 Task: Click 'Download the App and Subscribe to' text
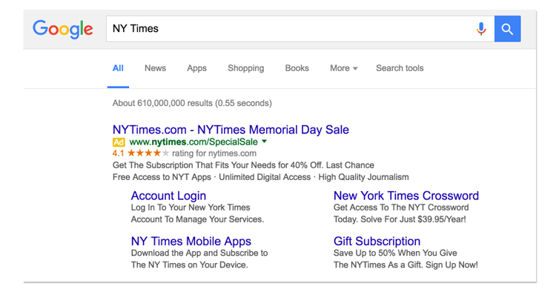(199, 253)
